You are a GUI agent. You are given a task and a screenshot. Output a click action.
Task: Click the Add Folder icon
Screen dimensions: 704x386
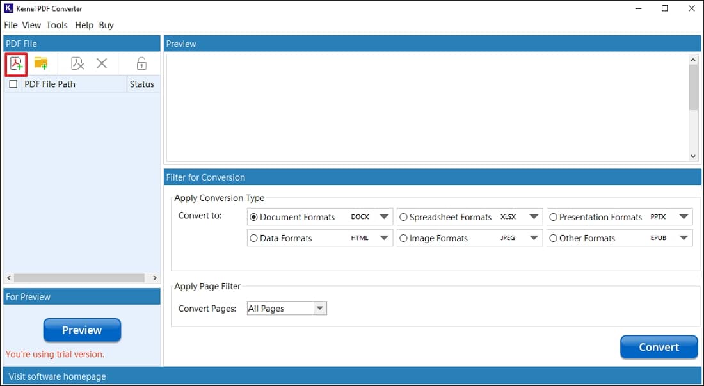pos(41,63)
